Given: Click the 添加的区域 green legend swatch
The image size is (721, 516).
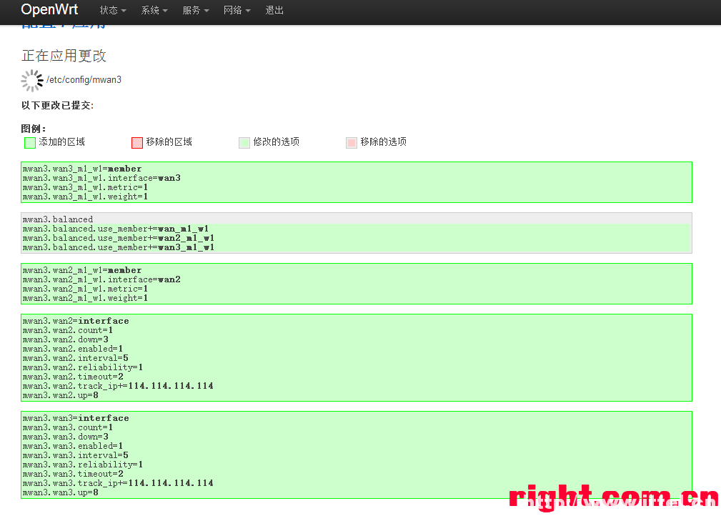Looking at the screenshot, I should tap(30, 142).
